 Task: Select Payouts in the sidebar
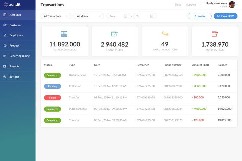point(14,66)
